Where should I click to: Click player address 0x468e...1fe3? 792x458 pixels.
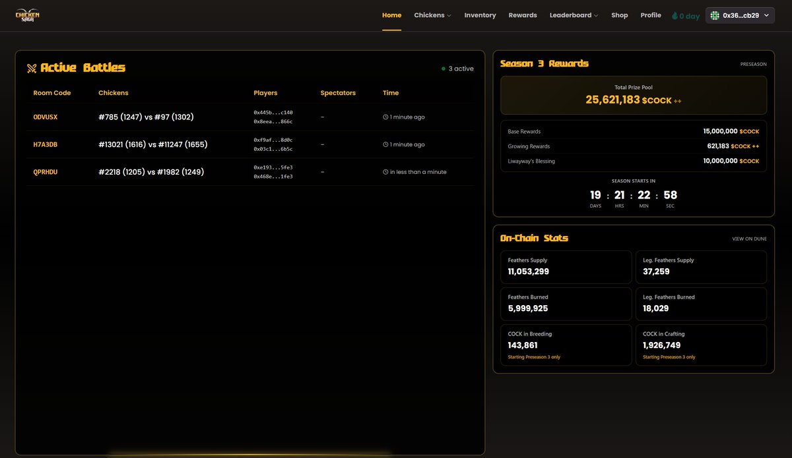tap(273, 177)
